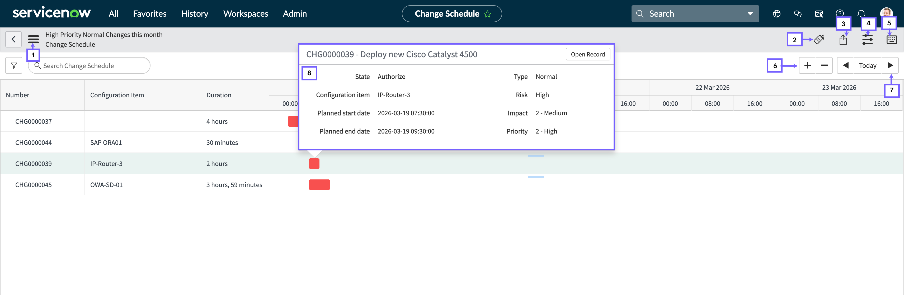Click the red timeline bar for CHG0000037
This screenshot has width=904, height=295.
point(293,121)
